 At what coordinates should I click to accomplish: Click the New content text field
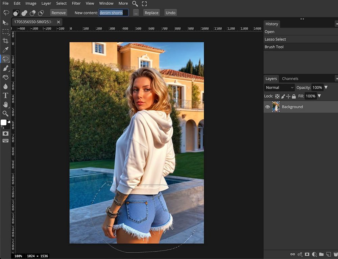[113, 13]
